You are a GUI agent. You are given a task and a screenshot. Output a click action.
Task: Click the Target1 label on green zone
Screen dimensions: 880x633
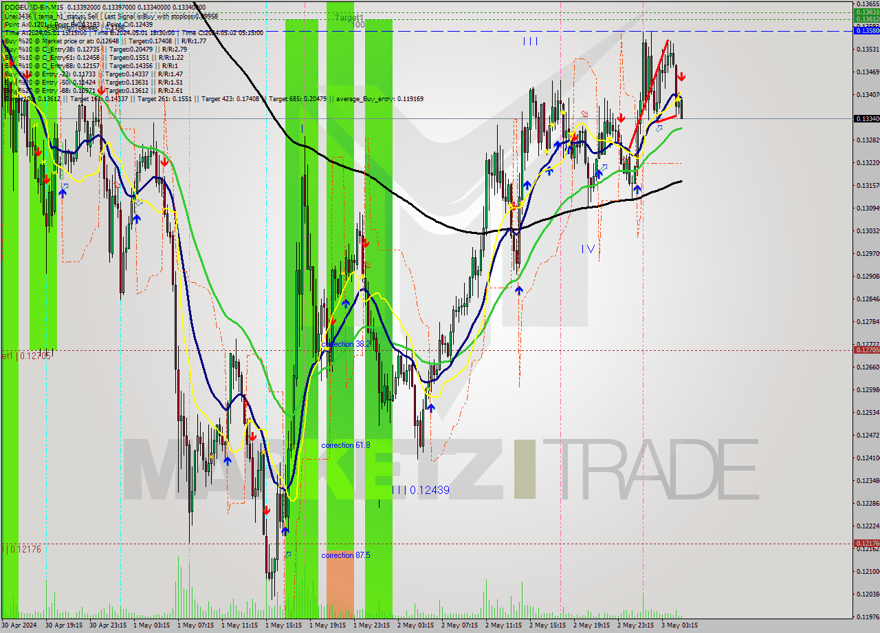pyautogui.click(x=349, y=17)
